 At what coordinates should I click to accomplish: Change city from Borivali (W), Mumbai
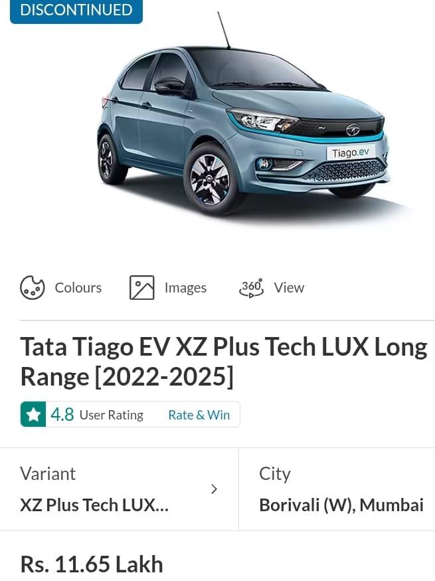341,505
